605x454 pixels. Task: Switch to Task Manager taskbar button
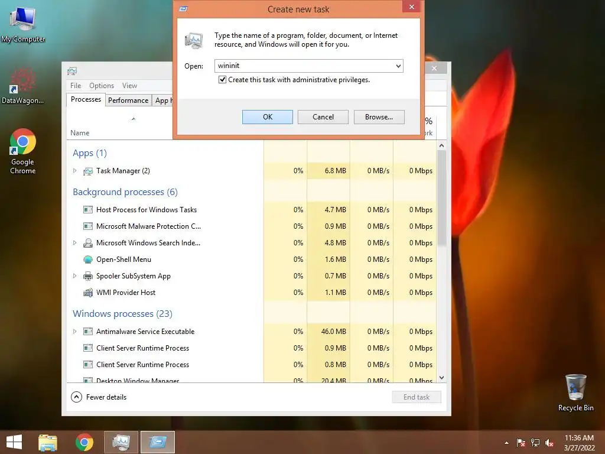(121, 442)
